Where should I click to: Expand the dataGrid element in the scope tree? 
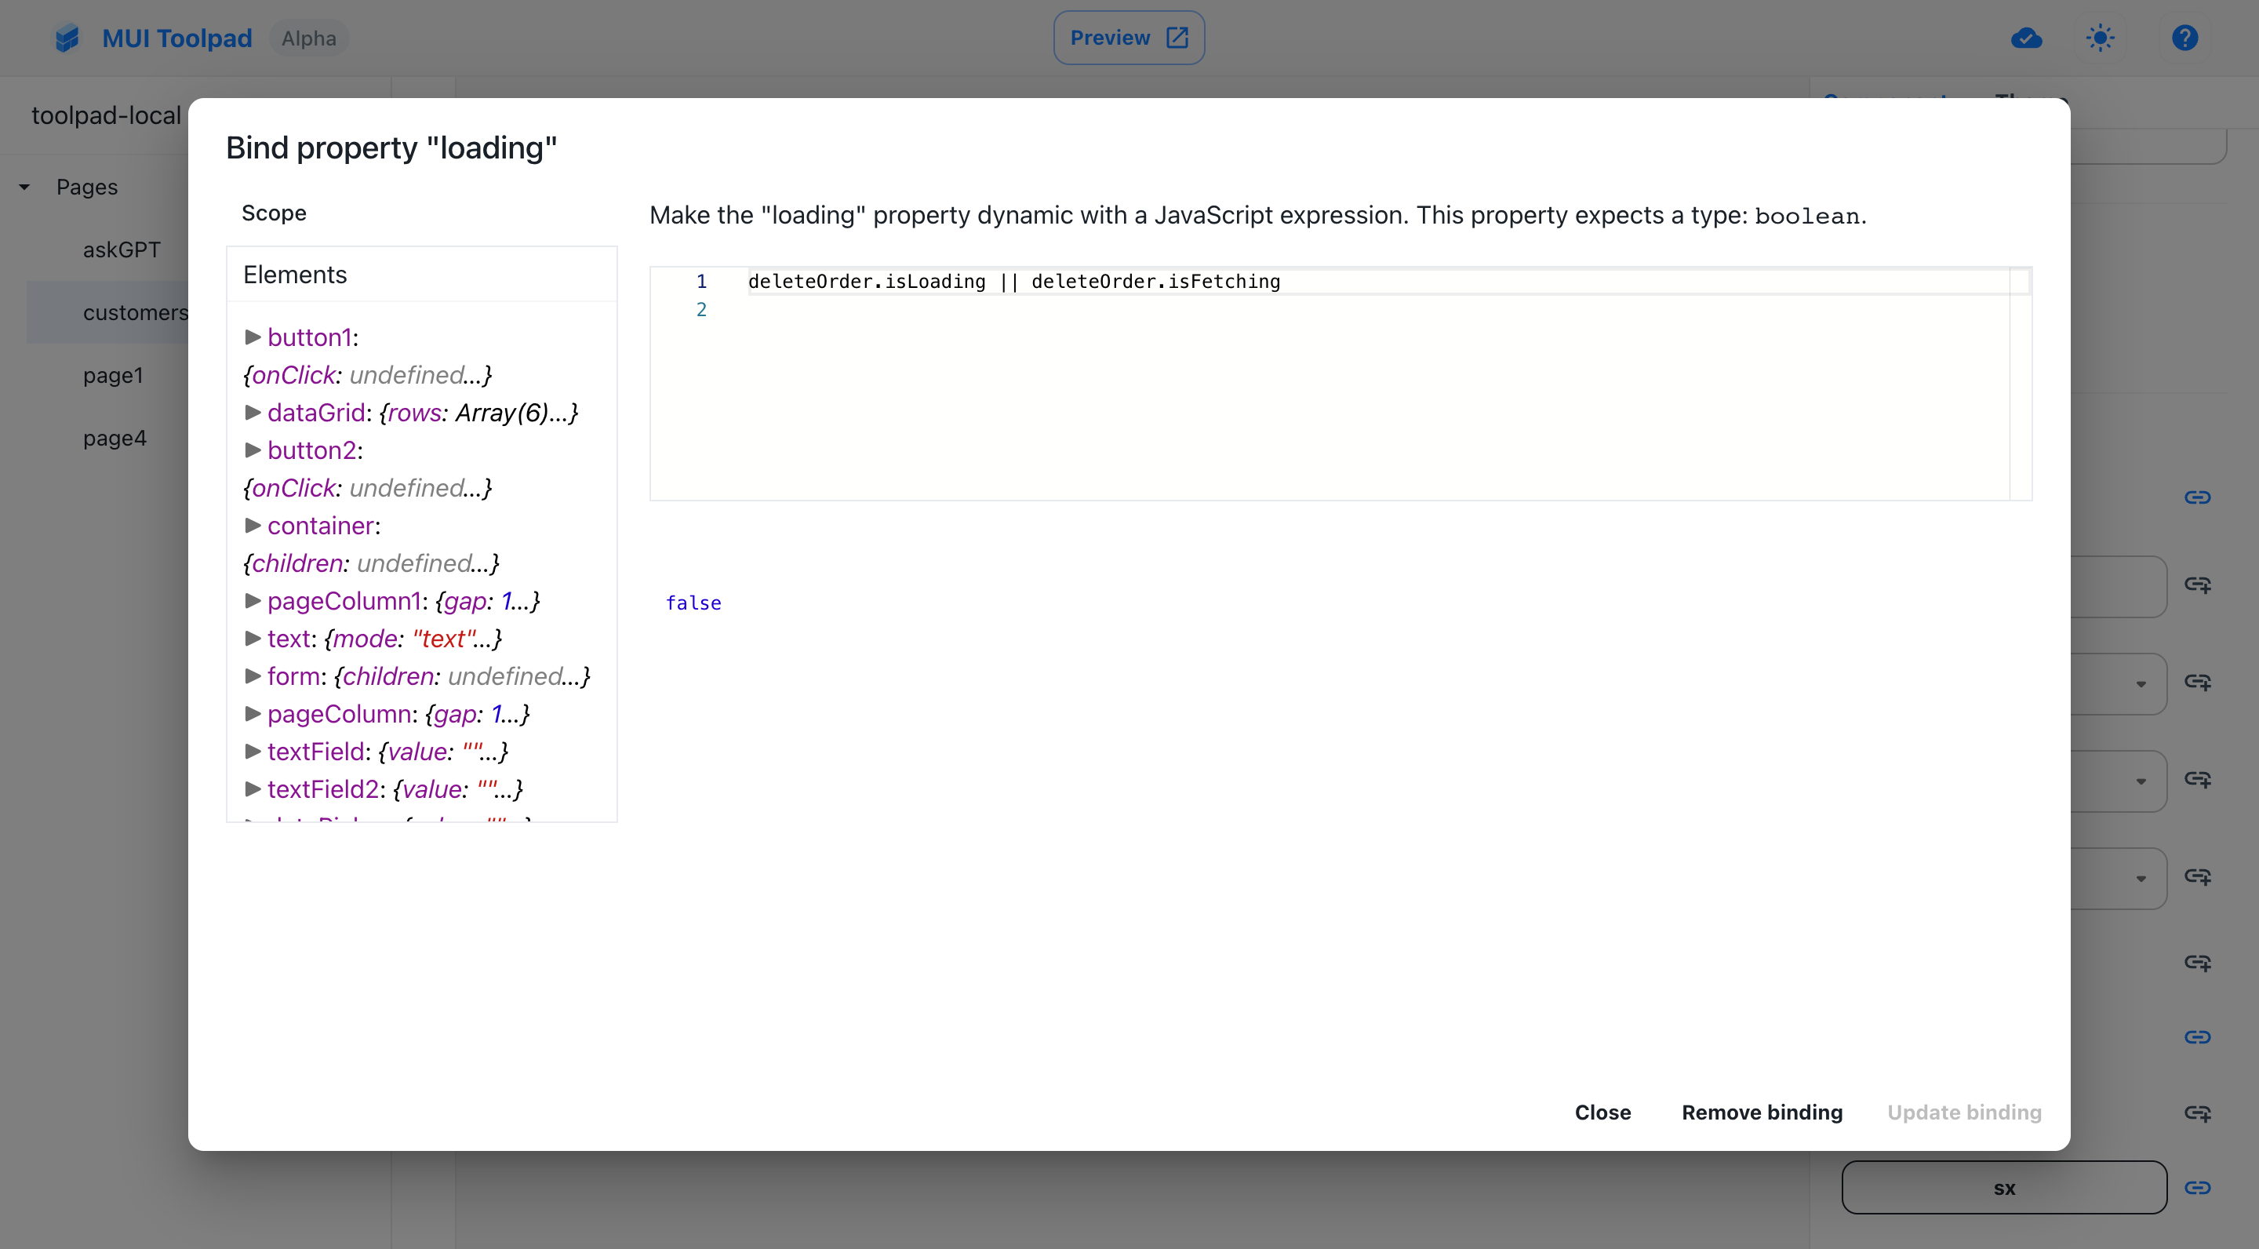pos(253,412)
